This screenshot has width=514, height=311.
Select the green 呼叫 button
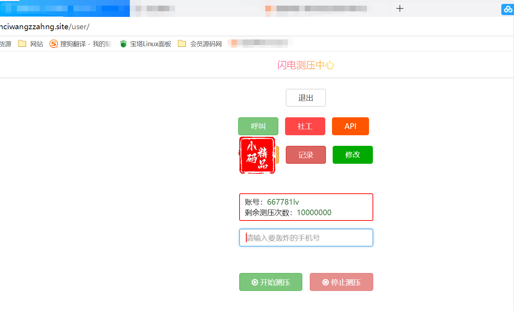click(x=258, y=126)
